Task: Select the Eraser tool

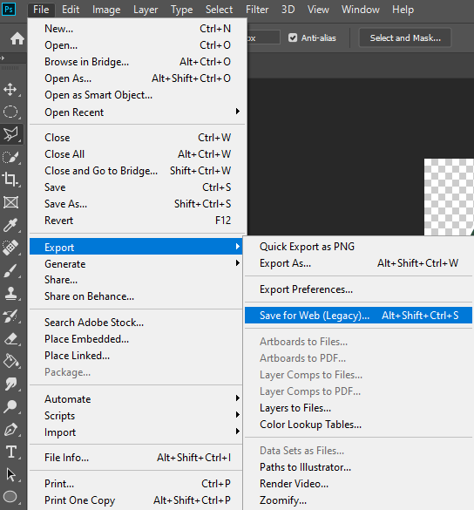Action: (x=10, y=338)
